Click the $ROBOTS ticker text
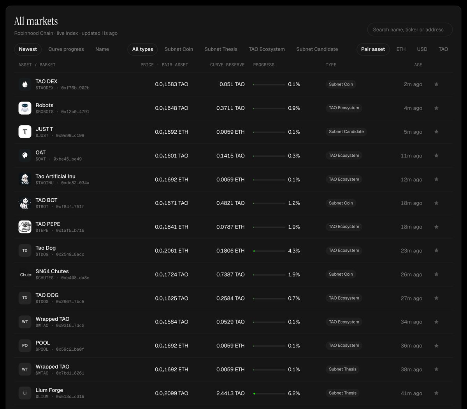The width and height of the screenshot is (467, 409). click(44, 112)
